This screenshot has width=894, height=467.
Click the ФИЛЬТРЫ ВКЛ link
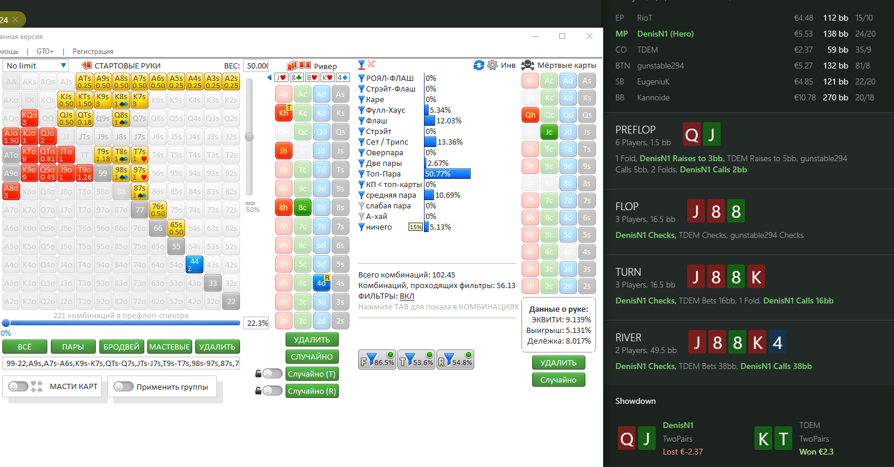[x=407, y=296]
